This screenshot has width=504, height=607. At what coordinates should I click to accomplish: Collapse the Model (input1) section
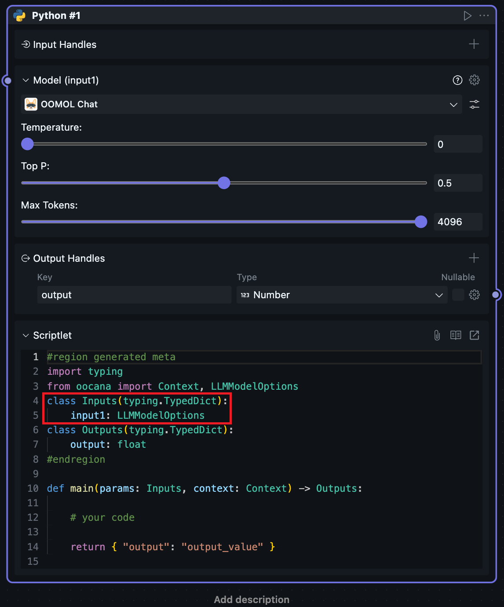(x=26, y=80)
